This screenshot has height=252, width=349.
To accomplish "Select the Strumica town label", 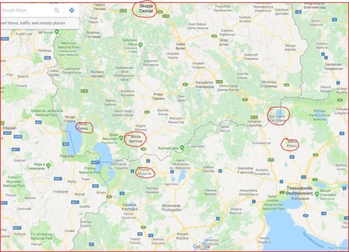I will click(x=269, y=84).
